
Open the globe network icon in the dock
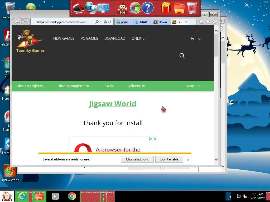[91, 8]
